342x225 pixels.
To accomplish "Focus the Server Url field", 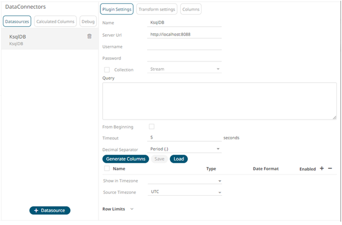I will [184, 35].
